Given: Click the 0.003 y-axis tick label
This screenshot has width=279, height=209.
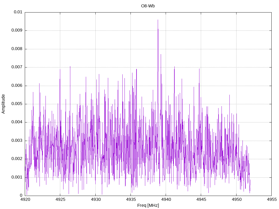Looking at the screenshot, I should (x=17, y=140).
